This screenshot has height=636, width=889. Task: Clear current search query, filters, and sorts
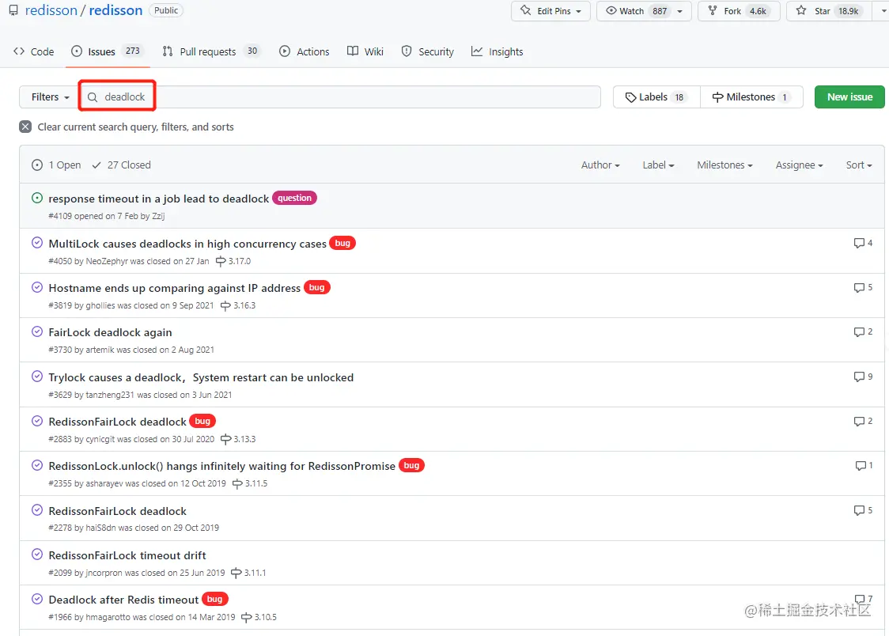tap(127, 127)
